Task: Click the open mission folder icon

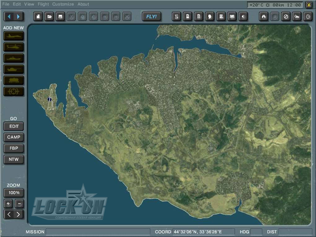Action: (49, 17)
